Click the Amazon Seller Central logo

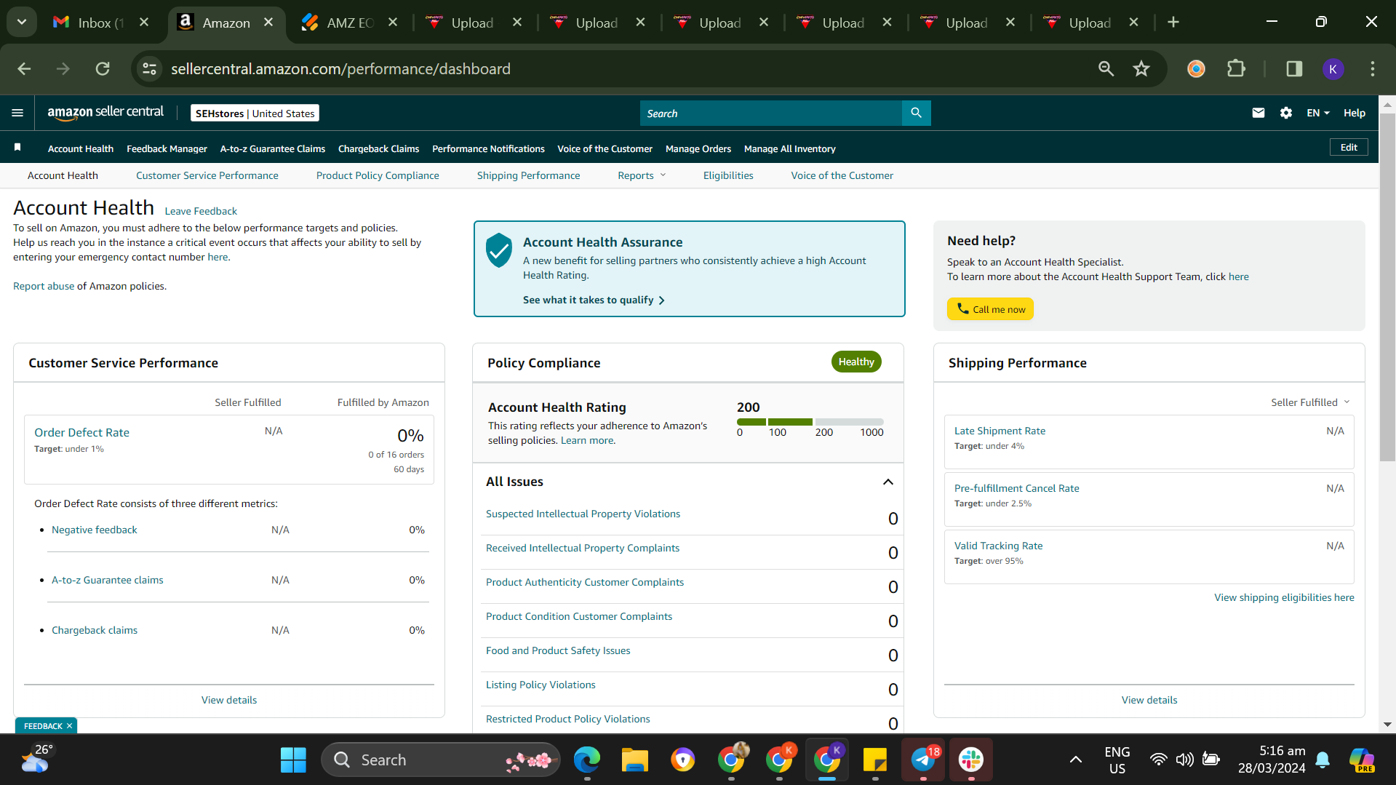105,112
